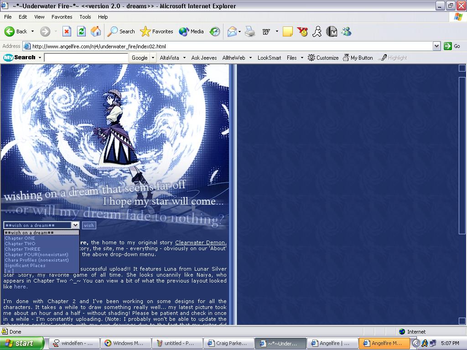Screen dimensions: 467x350
Task: Select Chapter ONE from the list
Action: pos(42,238)
